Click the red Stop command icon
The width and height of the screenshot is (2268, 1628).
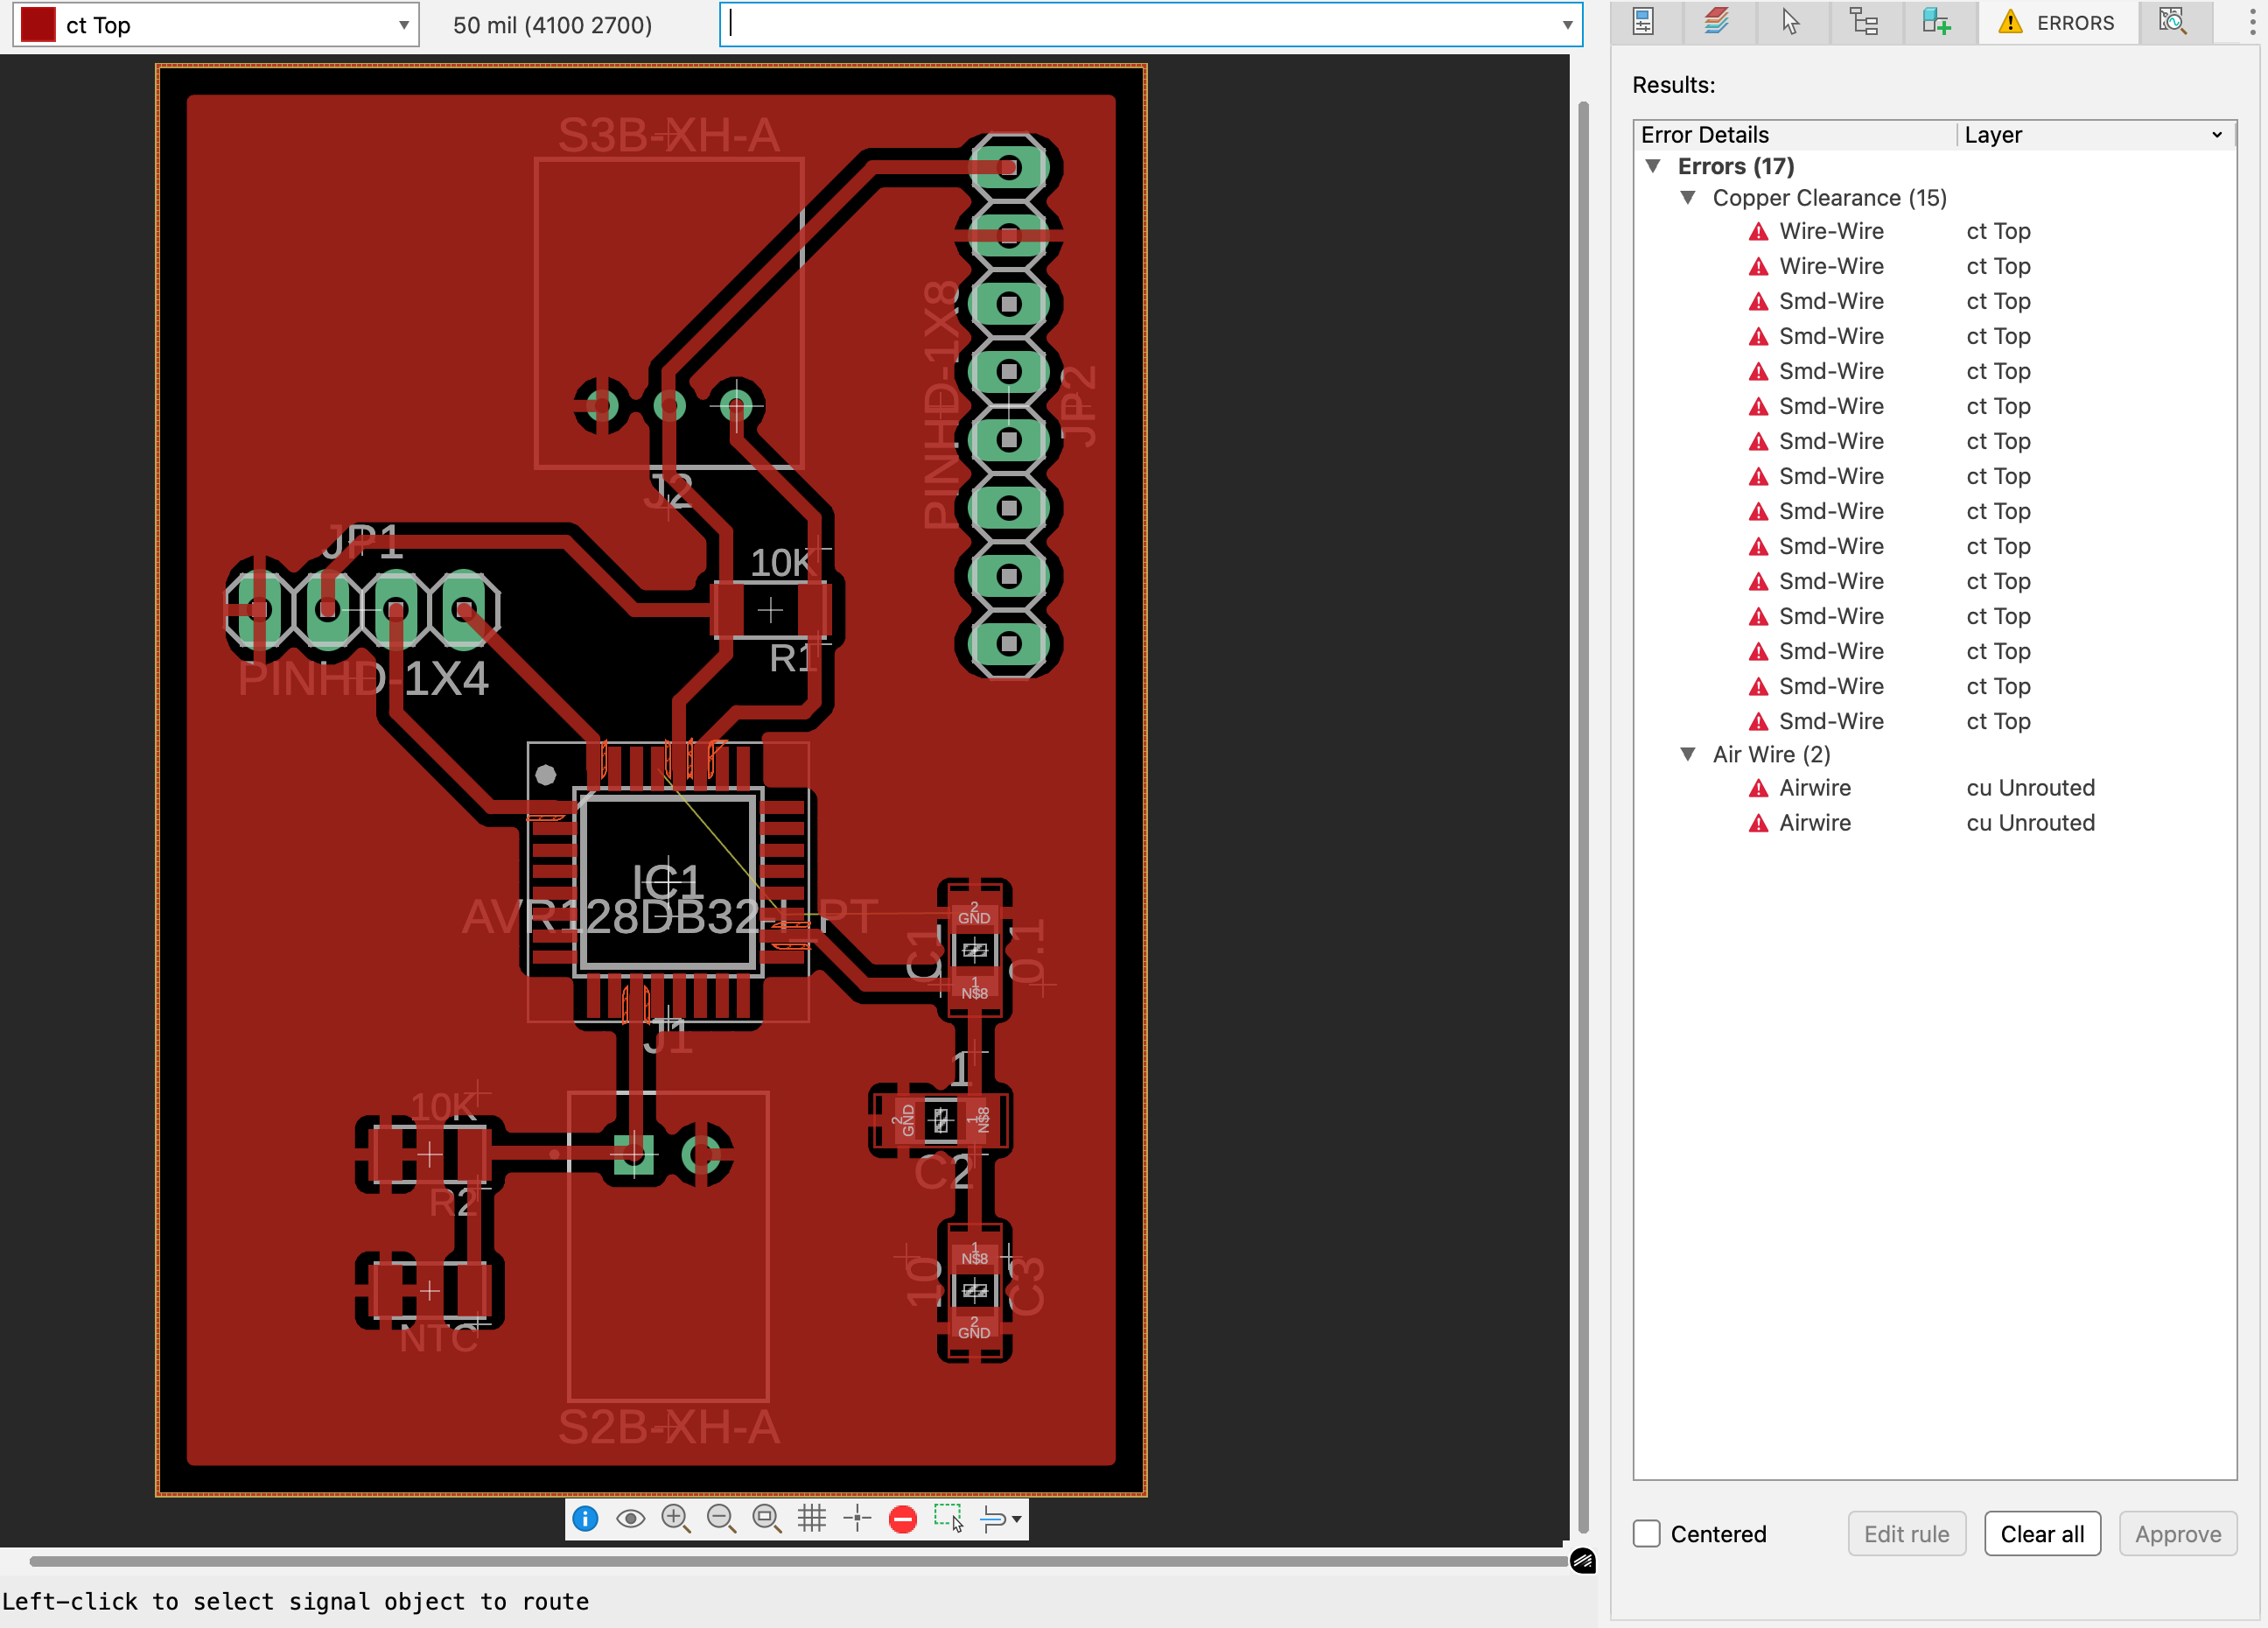902,1519
